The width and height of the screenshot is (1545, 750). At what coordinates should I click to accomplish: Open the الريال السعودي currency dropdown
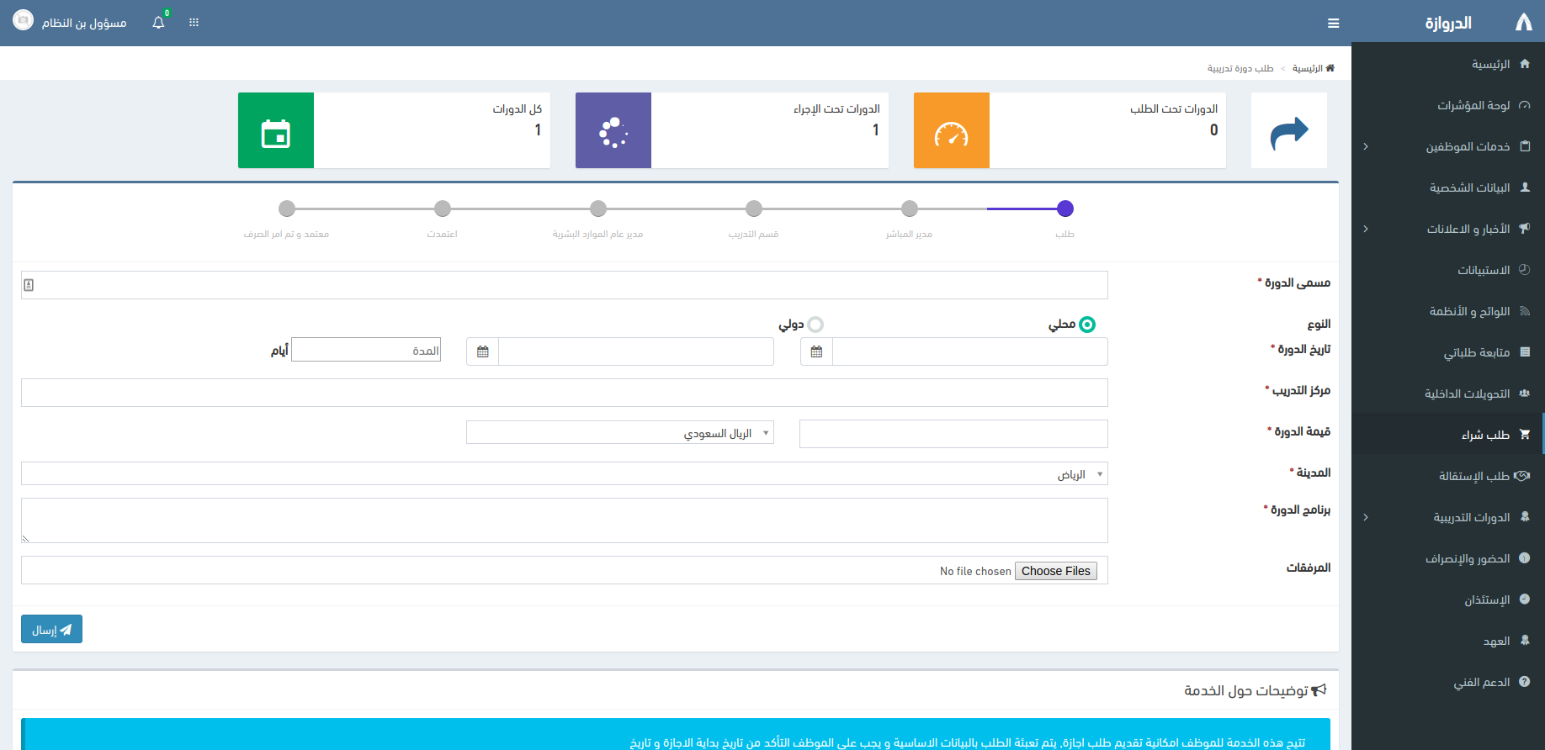[620, 433]
